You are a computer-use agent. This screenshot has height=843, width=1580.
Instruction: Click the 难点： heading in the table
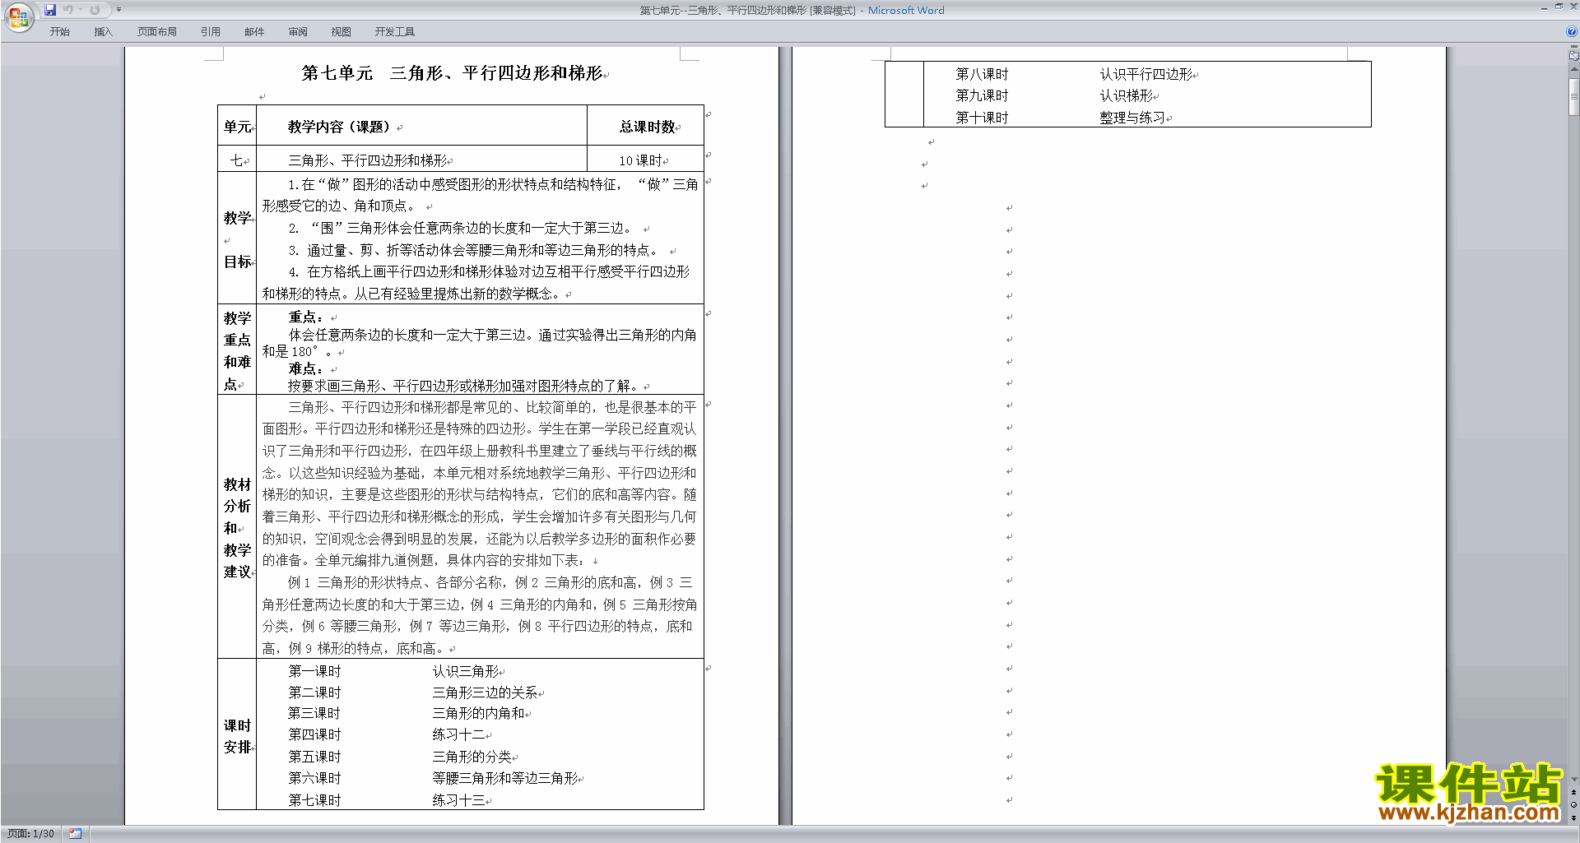(306, 368)
